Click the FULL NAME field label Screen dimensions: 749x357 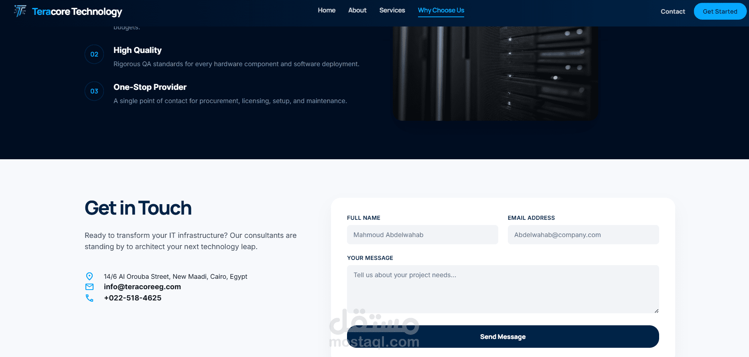[x=363, y=218]
